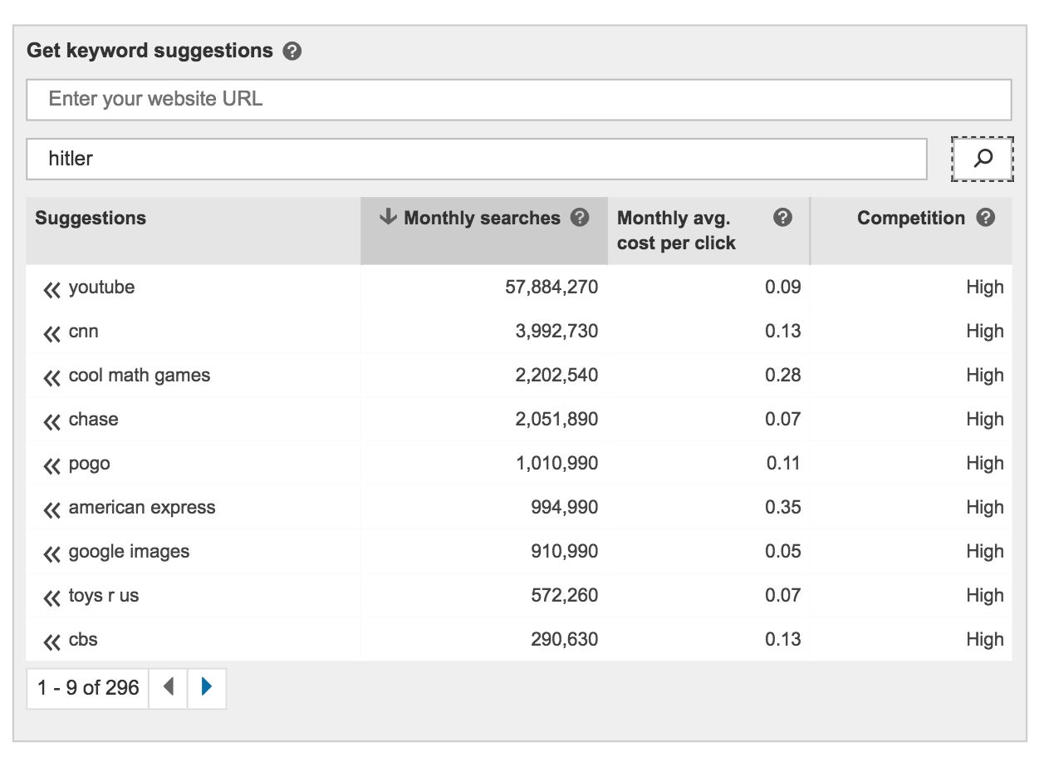Click the 2,202,540 monthly searches value
The image size is (1049, 762).
point(556,376)
